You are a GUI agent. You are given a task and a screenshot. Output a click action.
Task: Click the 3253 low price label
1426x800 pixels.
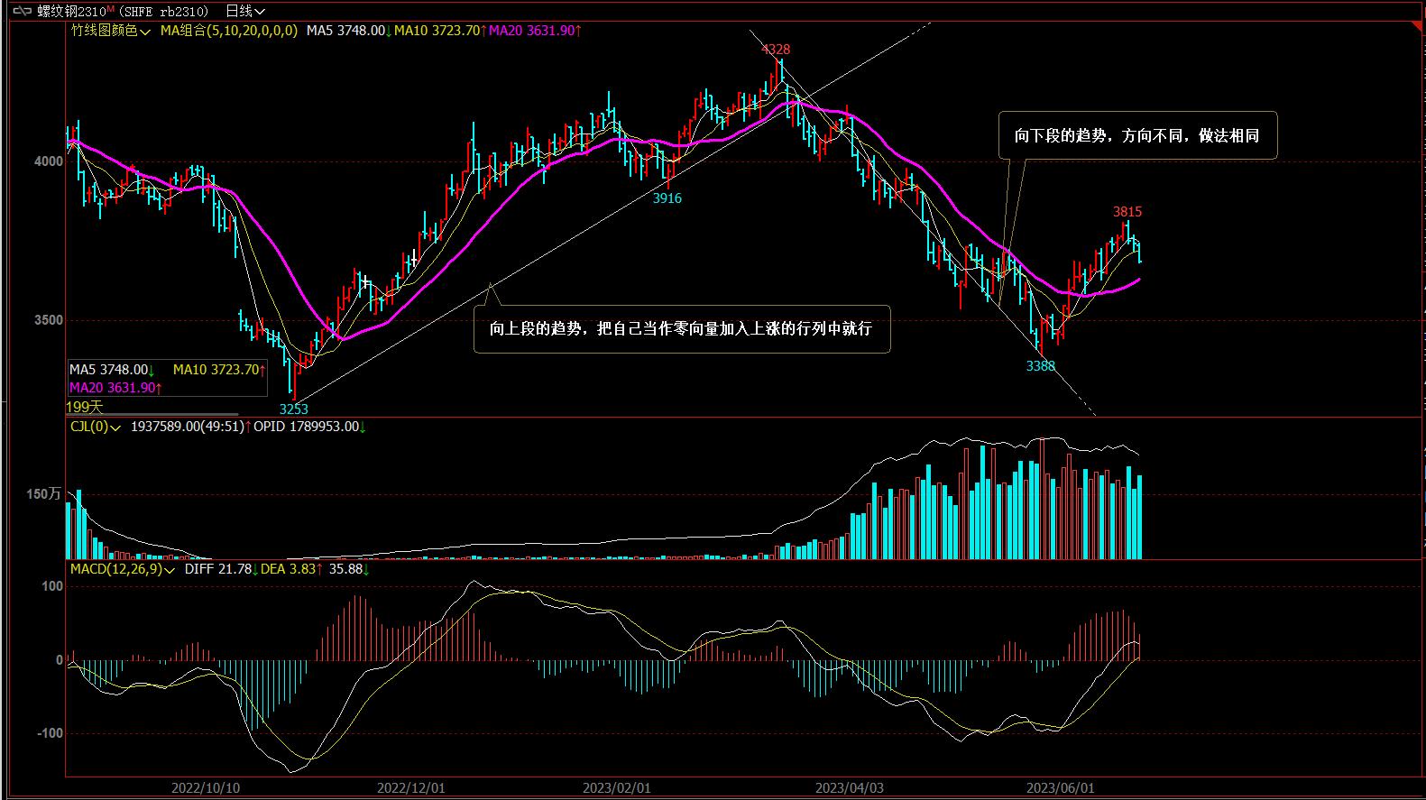click(293, 409)
